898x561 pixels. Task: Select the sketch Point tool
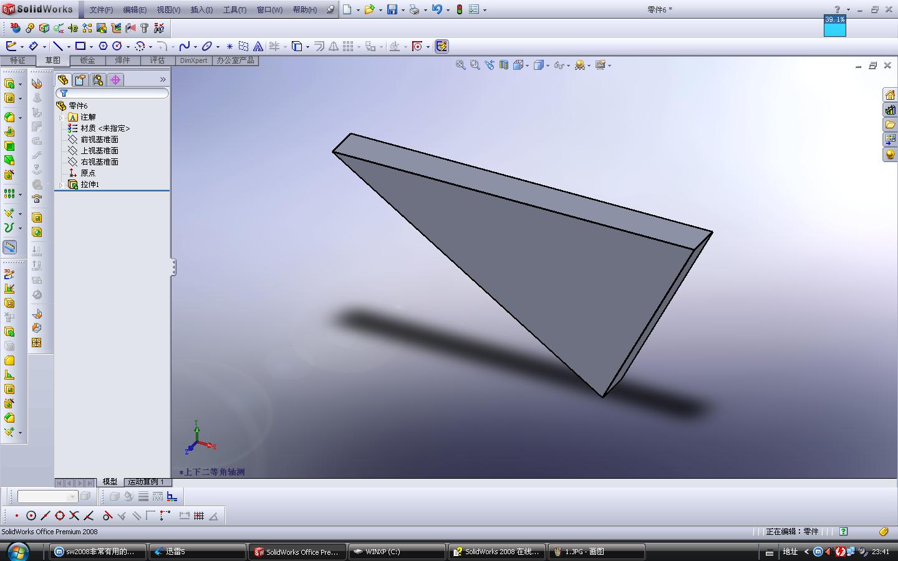click(229, 46)
